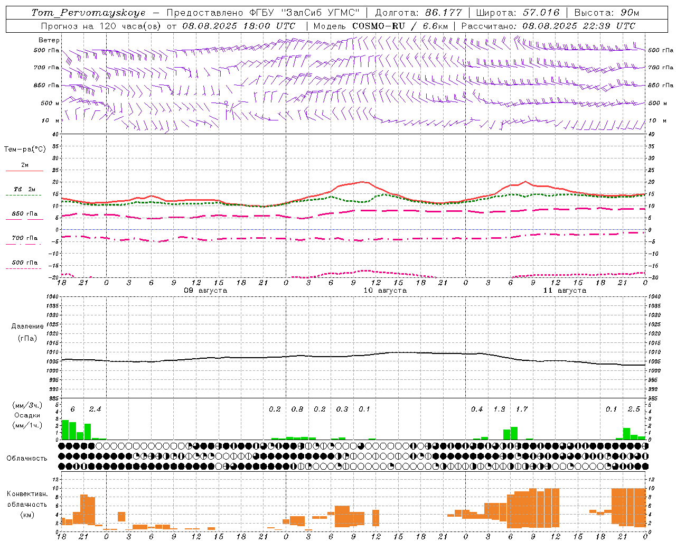This screenshot has width=676, height=541.
Task: Click the 500 гПа temperature legend entry
Action: point(25,263)
